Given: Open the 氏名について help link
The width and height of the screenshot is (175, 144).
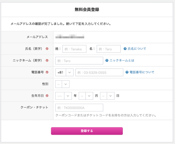Looking at the screenshot, I should click(x=137, y=49).
